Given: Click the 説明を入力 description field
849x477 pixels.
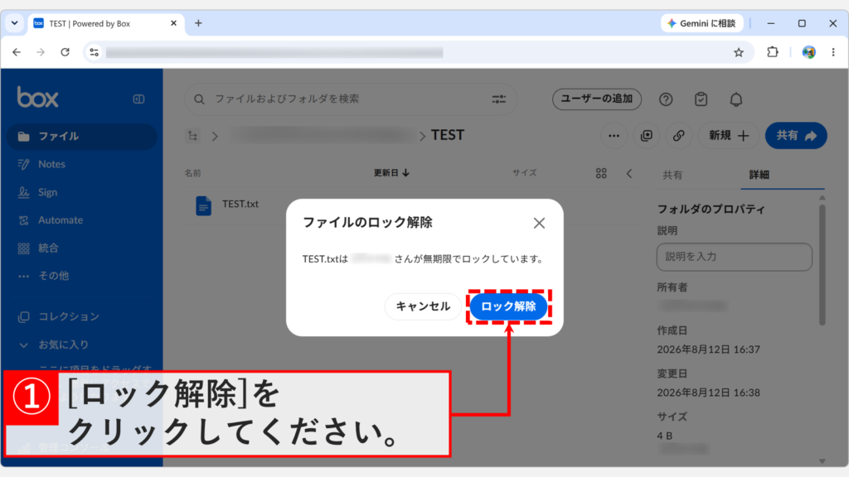Looking at the screenshot, I should pos(735,257).
